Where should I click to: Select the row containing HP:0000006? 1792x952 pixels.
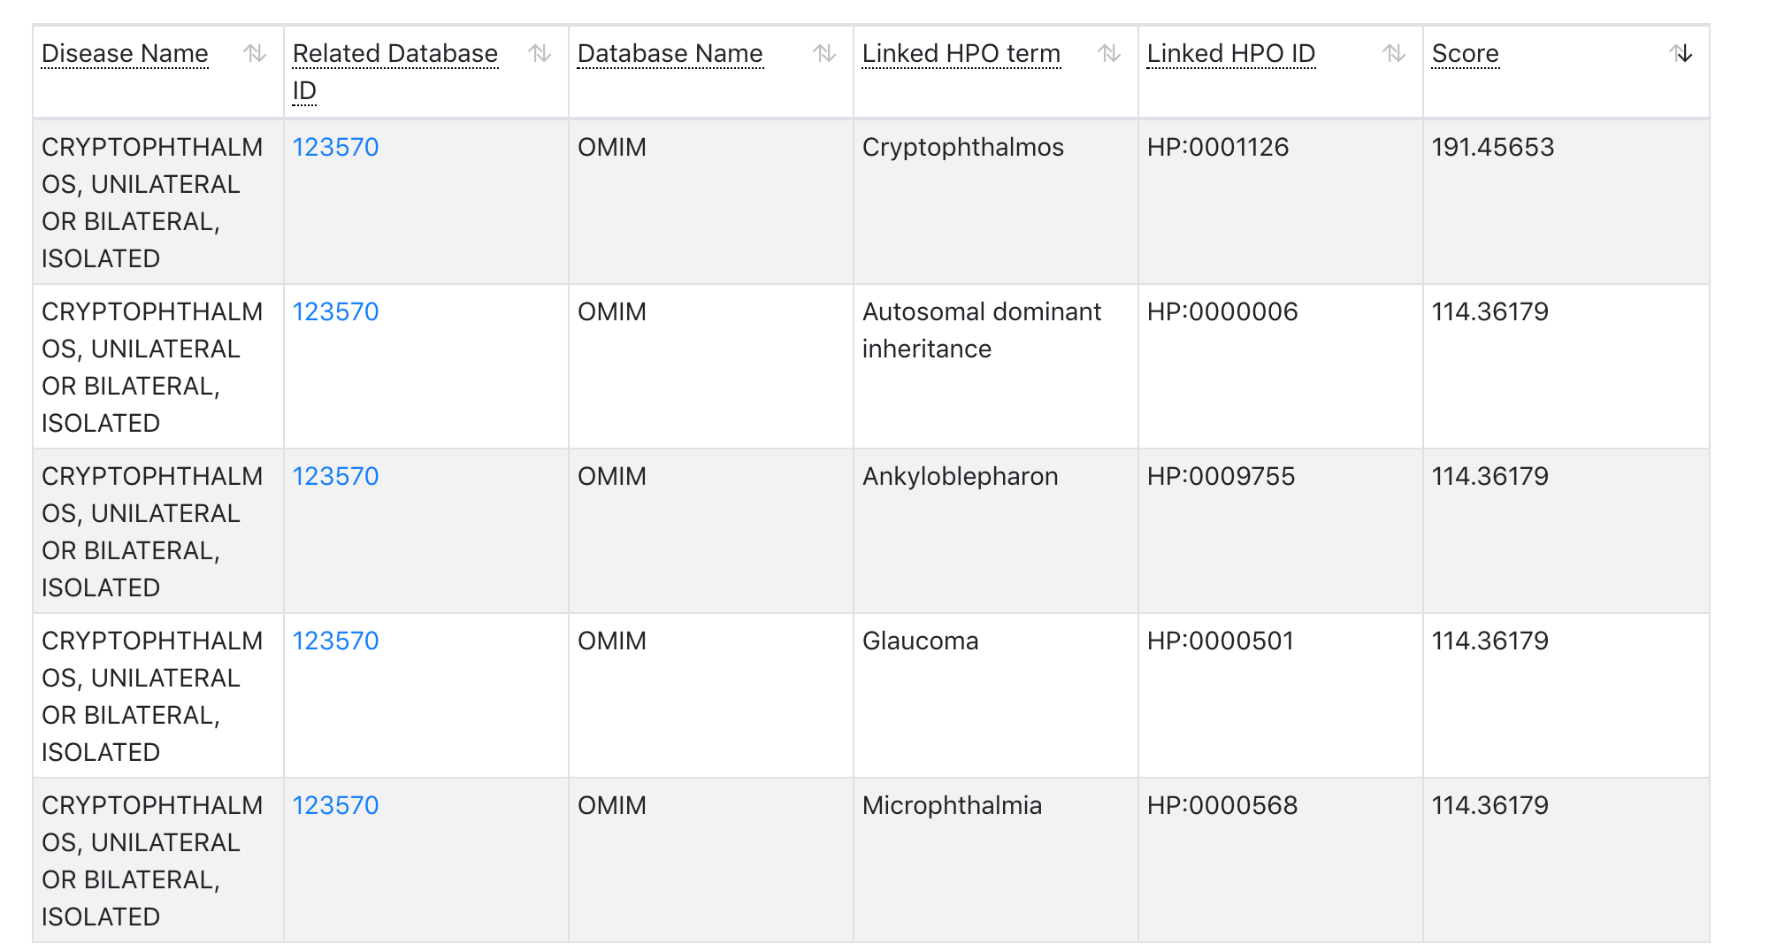(x=885, y=366)
